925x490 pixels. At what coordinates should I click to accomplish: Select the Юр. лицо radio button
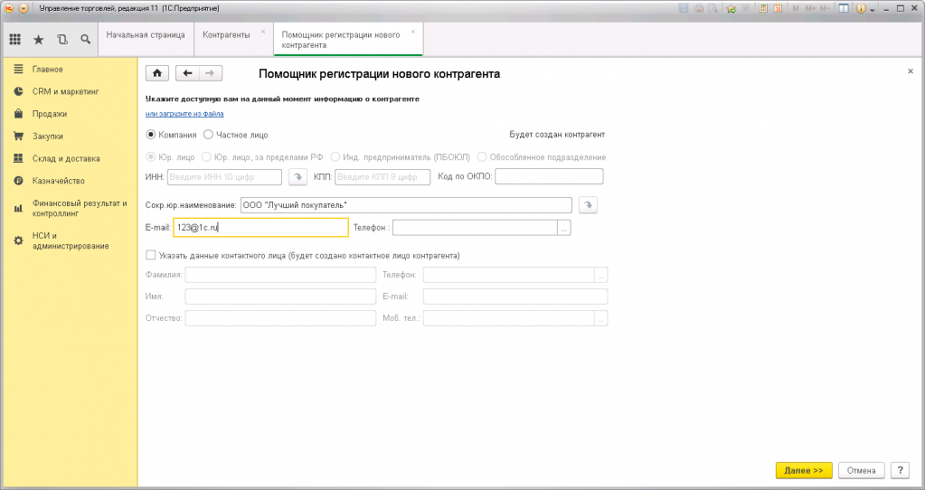click(151, 156)
